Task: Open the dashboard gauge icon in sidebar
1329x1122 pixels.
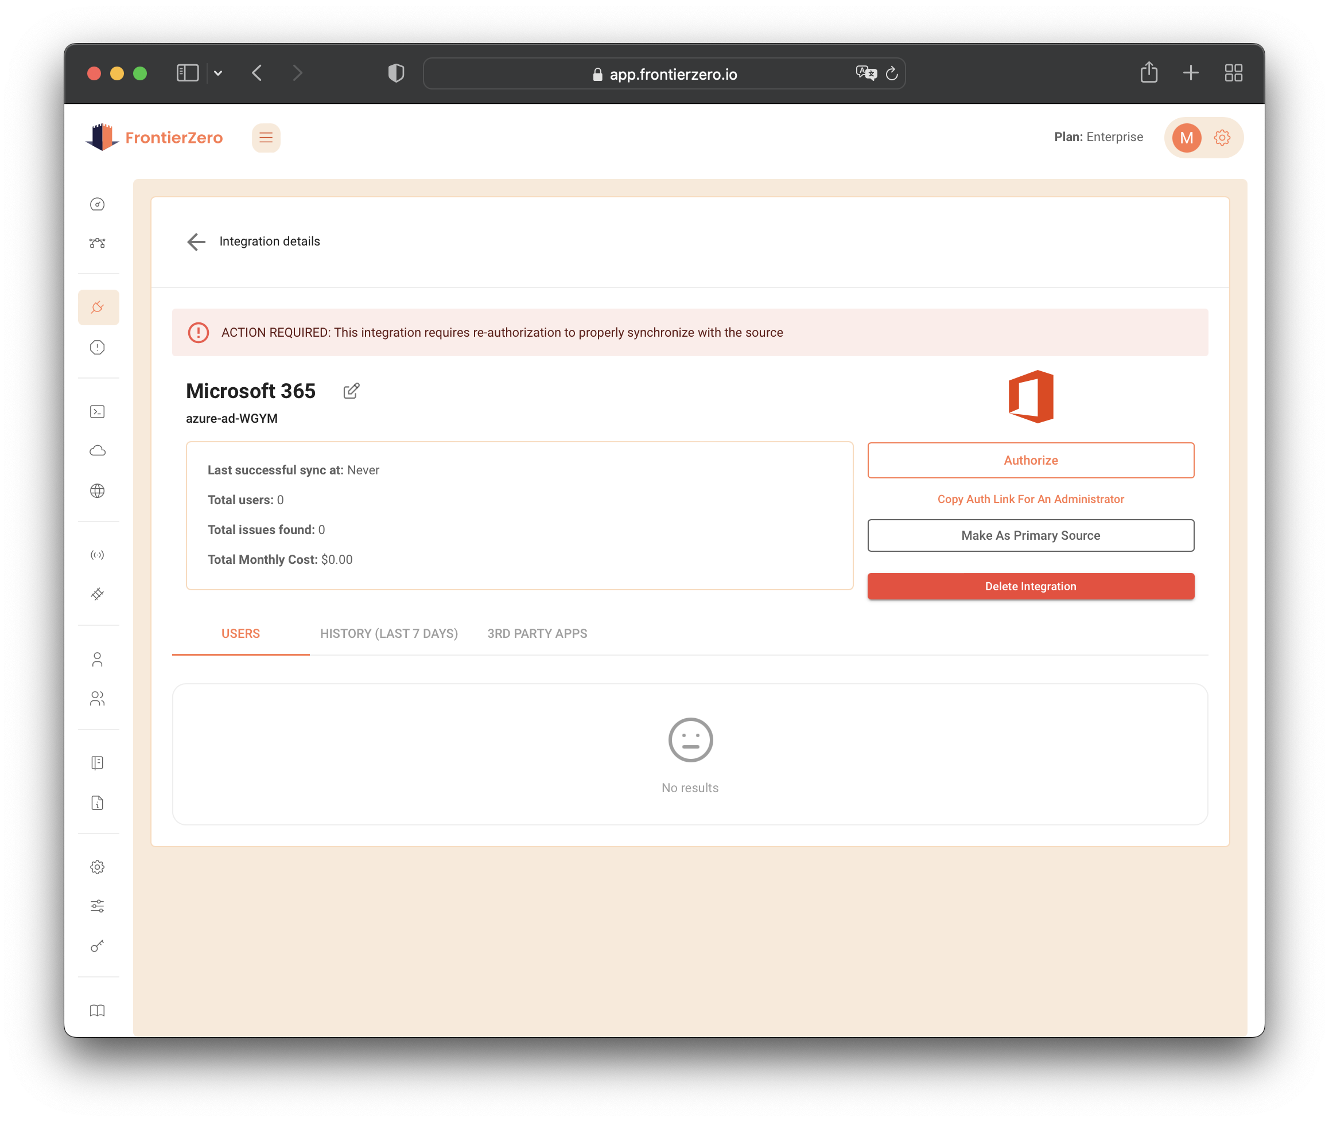Action: pos(98,204)
